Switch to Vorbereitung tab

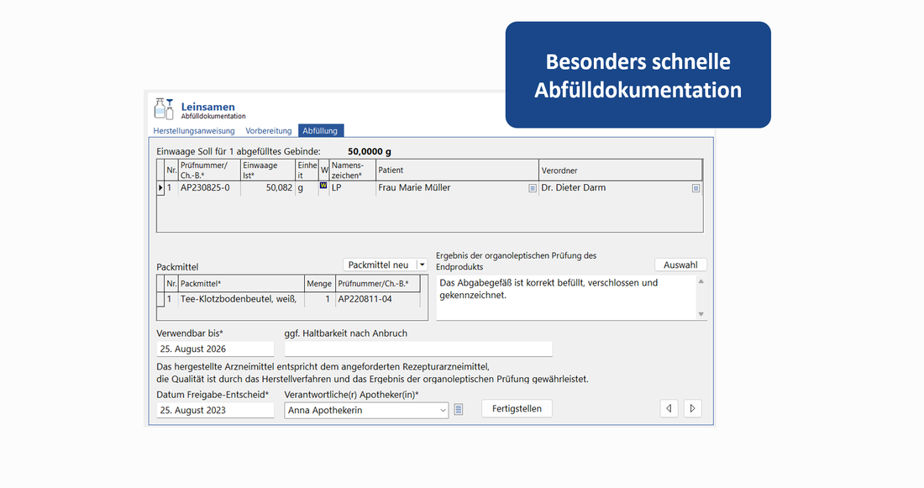click(x=269, y=131)
